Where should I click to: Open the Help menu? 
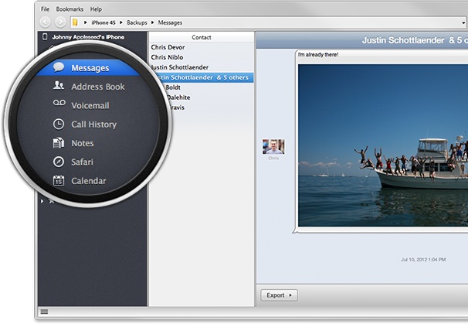96,9
